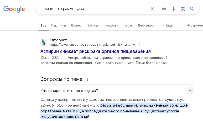Click the answer text starting Однако у аспирина
203x121 pixels.
[114, 108]
